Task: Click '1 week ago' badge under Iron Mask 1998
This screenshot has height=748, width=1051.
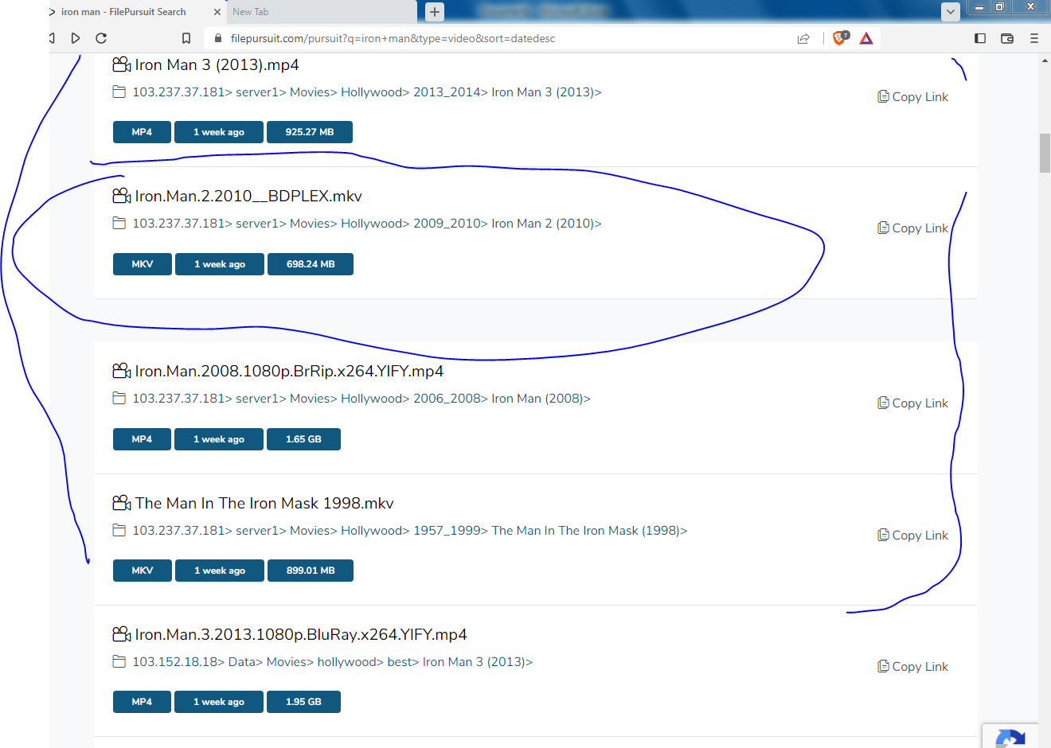Action: click(220, 571)
